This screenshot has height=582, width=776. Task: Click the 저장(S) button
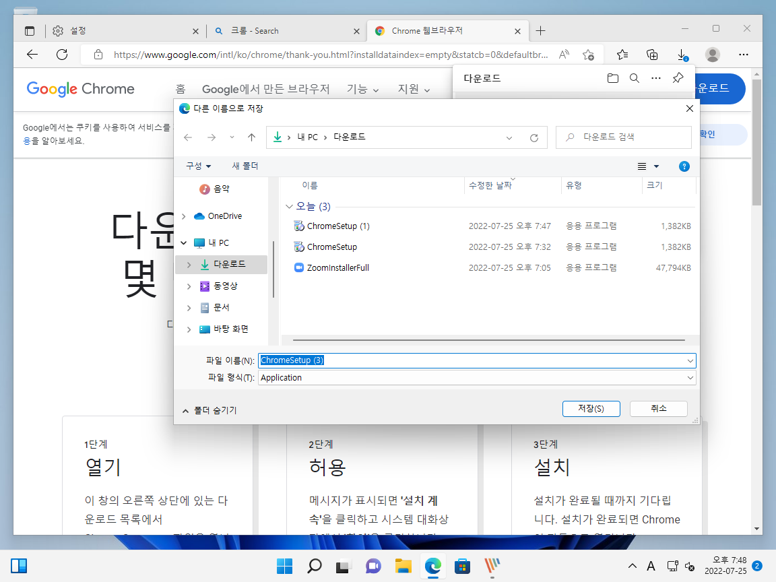pos(591,409)
